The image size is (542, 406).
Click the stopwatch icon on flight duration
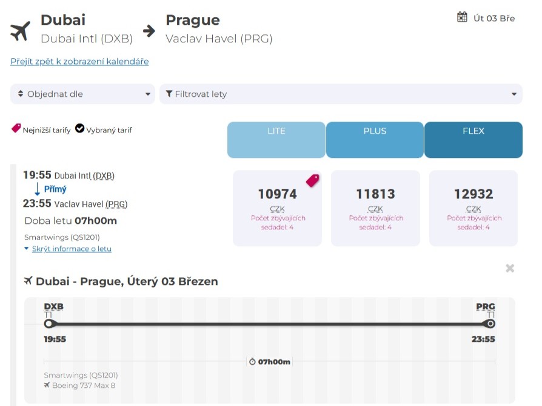click(252, 362)
